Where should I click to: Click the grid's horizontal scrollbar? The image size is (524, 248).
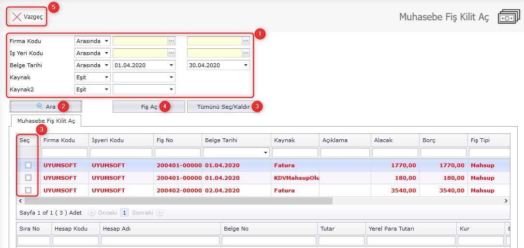click(175, 201)
